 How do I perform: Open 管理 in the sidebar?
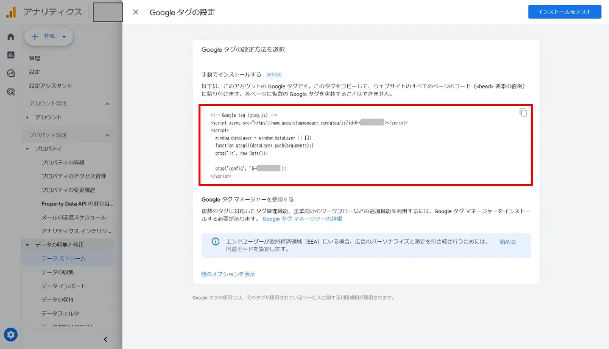(x=35, y=58)
